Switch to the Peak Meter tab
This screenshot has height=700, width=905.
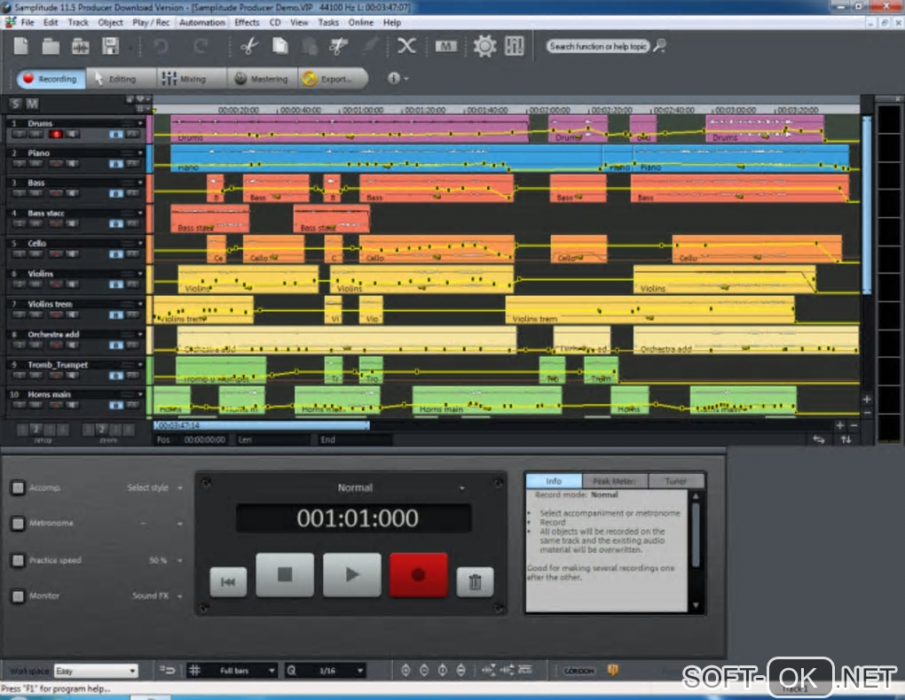coord(614,481)
